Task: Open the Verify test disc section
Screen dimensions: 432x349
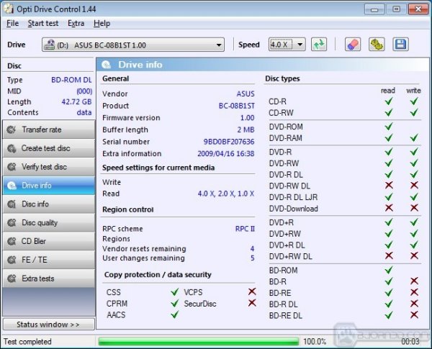Action: tap(49, 167)
